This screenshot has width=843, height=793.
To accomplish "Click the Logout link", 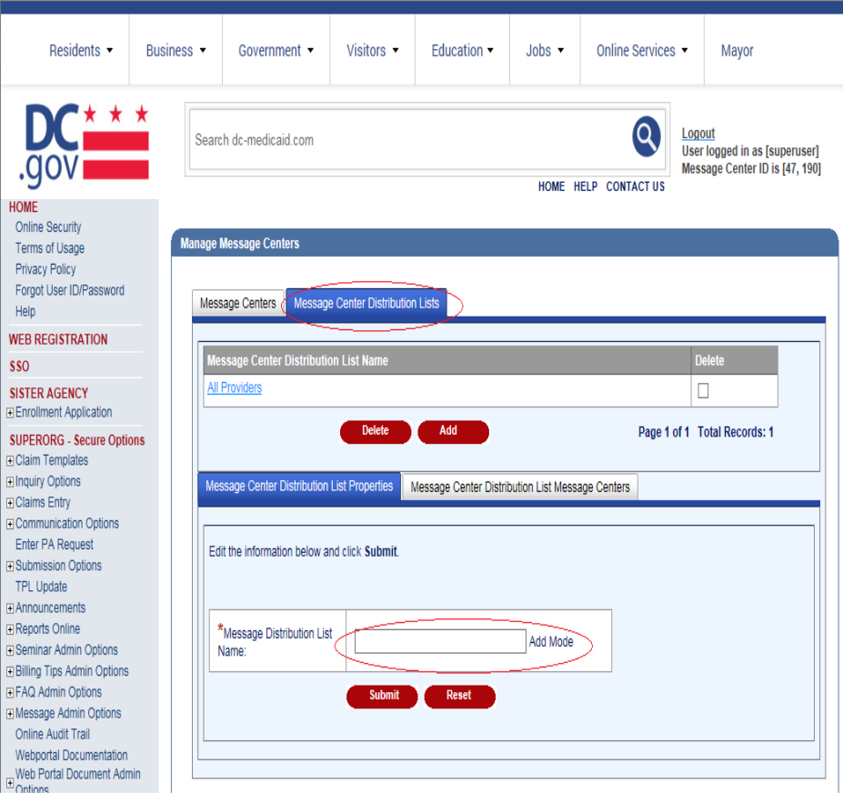I will [698, 134].
